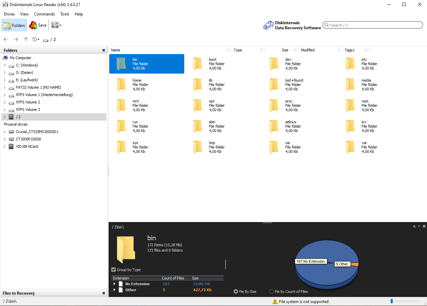427x306 pixels.
Task: Expand the C: (Windows) drive node
Action: point(4,65)
